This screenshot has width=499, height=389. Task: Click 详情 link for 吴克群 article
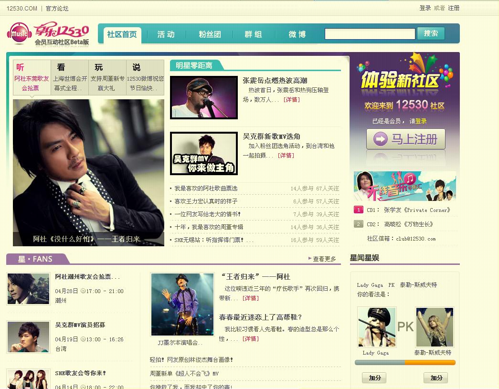[x=286, y=155]
